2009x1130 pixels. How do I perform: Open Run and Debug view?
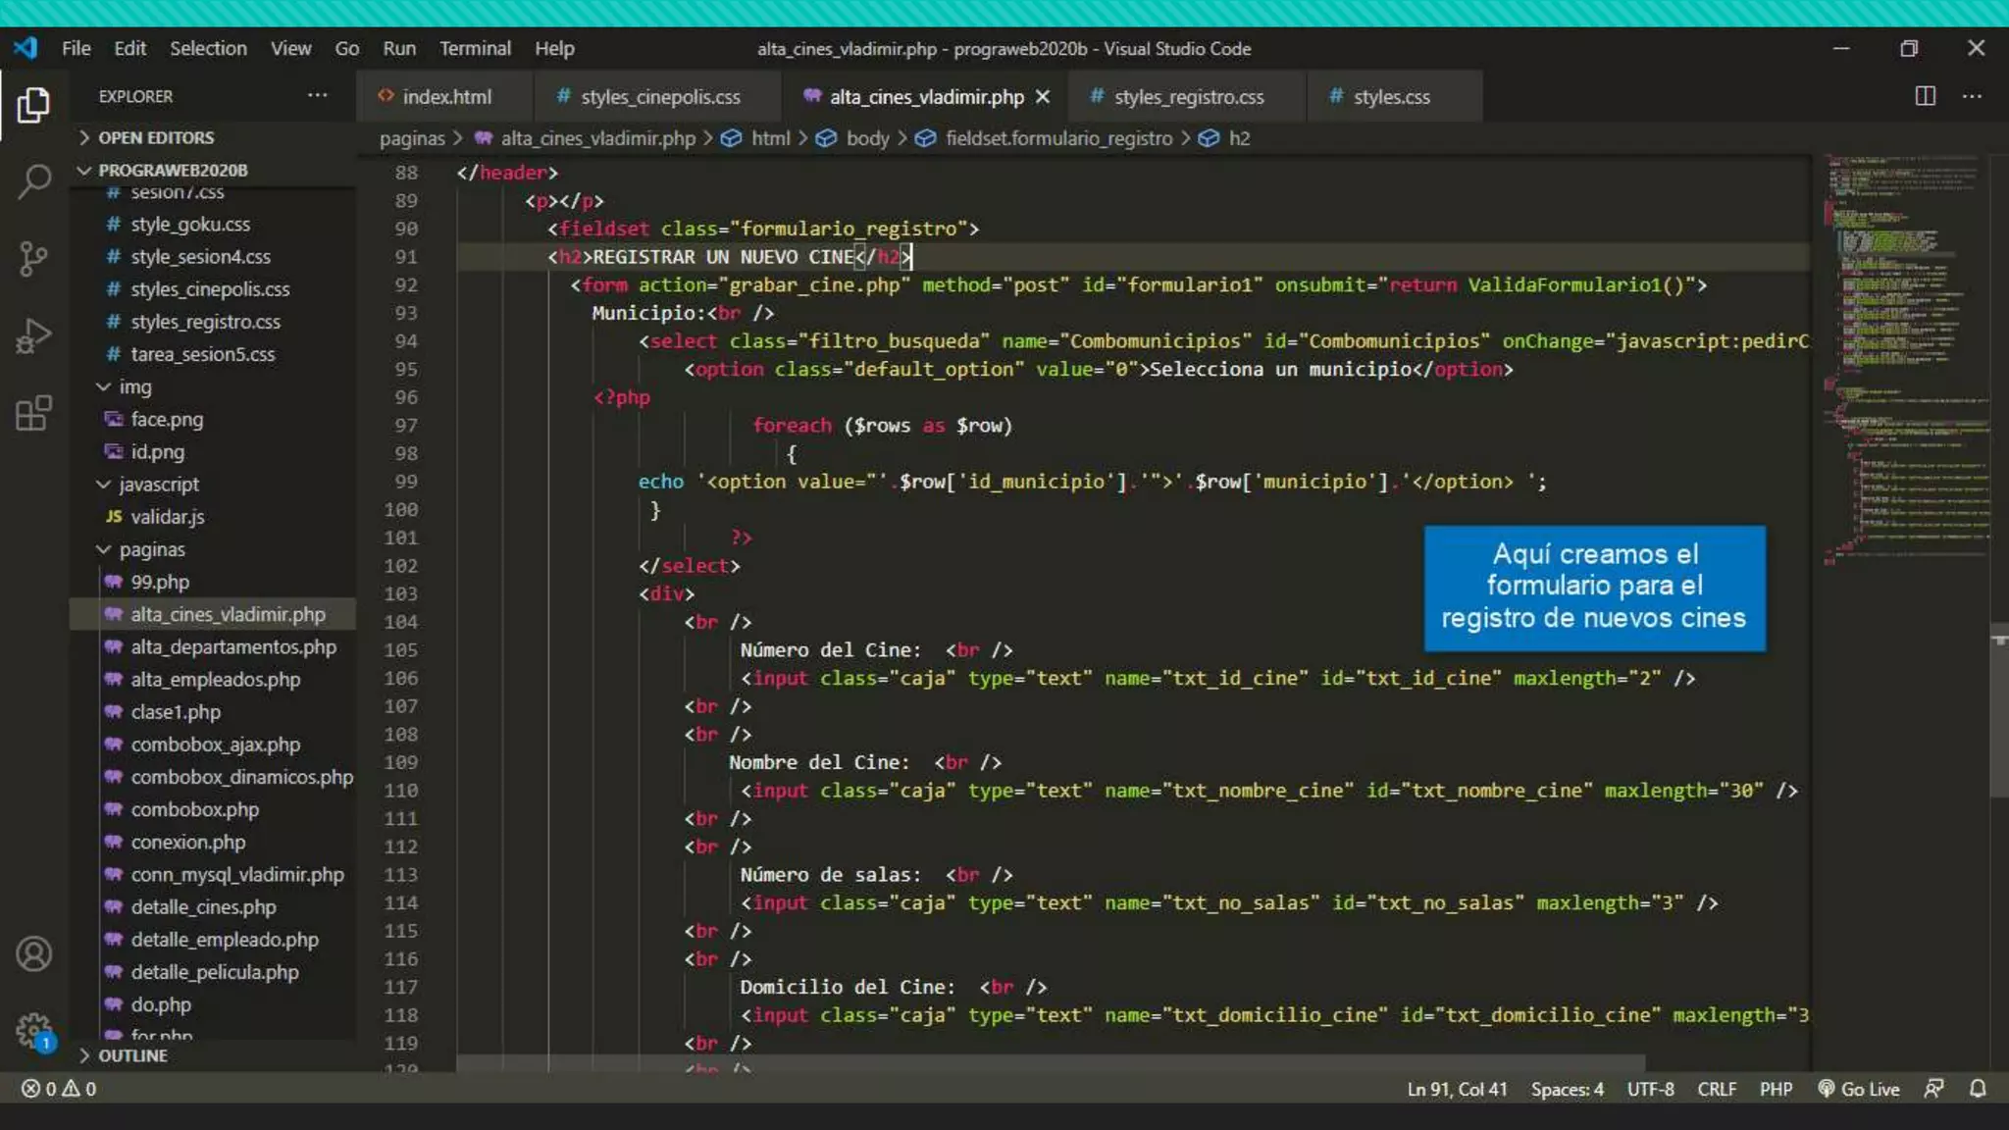(x=33, y=336)
